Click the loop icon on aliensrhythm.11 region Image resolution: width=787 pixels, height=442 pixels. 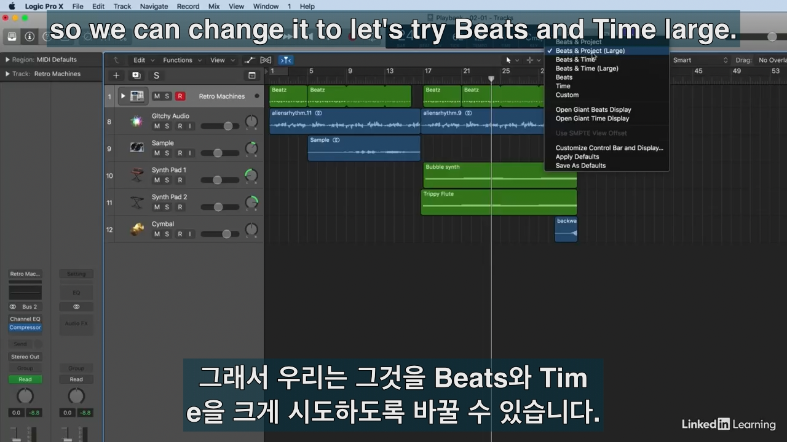click(318, 113)
